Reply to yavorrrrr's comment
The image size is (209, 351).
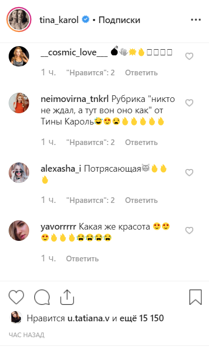82,259
